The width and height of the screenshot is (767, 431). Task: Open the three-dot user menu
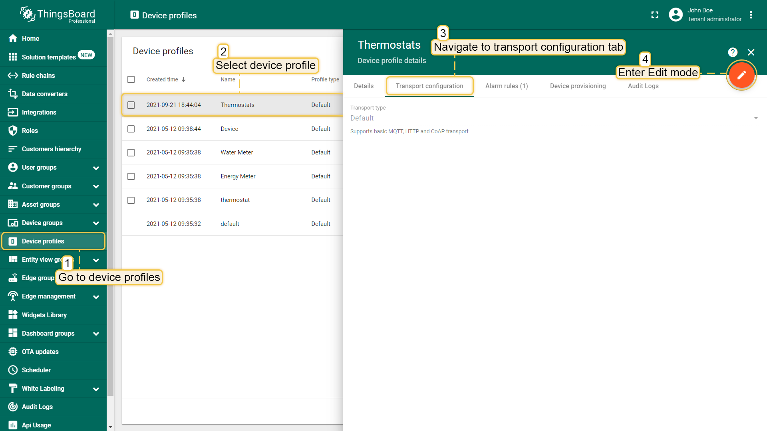tap(751, 15)
